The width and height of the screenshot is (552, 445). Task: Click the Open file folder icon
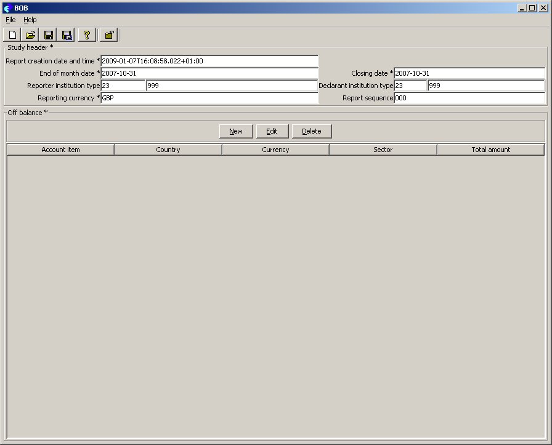(30, 35)
